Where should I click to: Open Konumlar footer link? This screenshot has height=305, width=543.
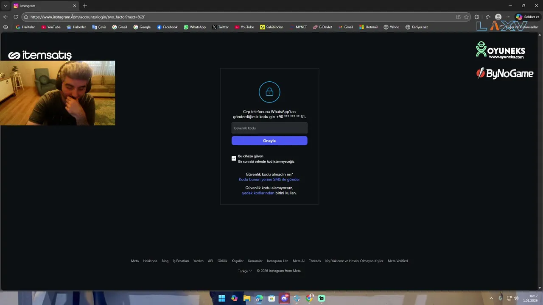[x=255, y=261]
